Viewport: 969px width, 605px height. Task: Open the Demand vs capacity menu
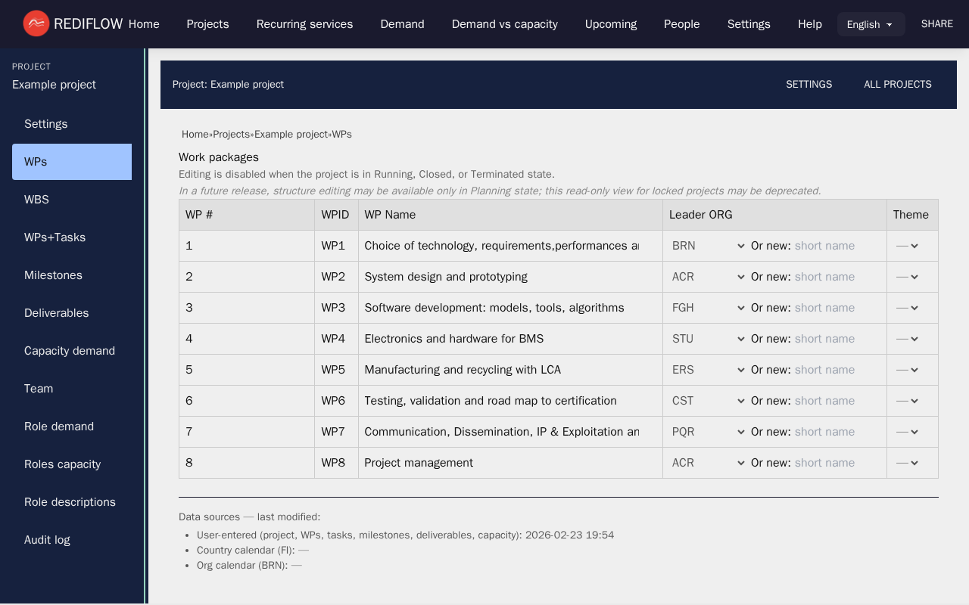tap(504, 24)
